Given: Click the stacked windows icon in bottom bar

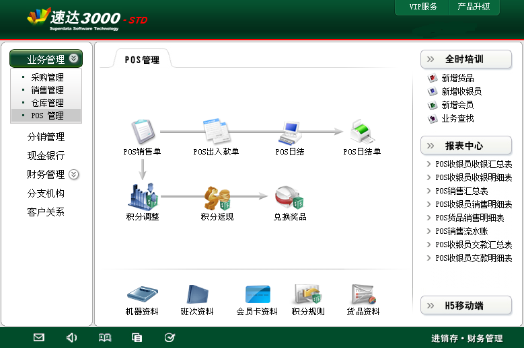Looking at the screenshot, I should 137,338.
